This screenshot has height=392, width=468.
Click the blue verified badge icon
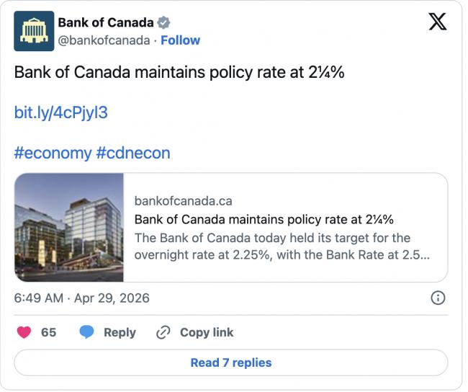163,22
